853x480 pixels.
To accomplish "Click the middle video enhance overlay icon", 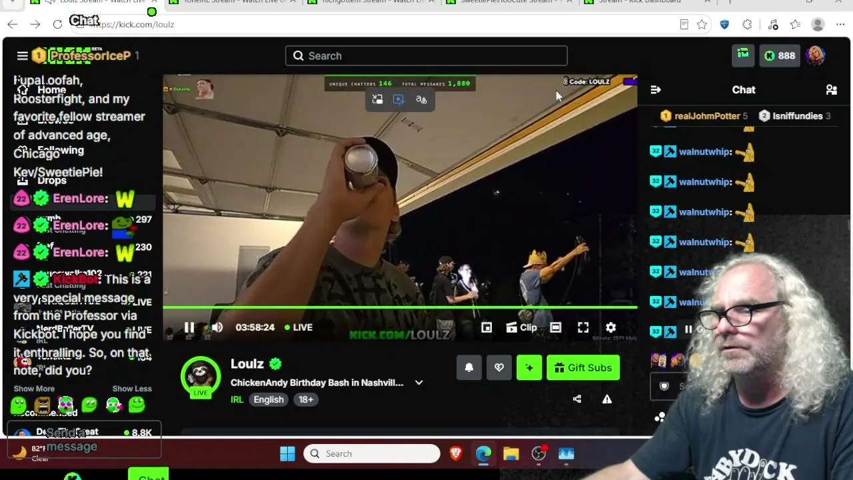I will [399, 99].
